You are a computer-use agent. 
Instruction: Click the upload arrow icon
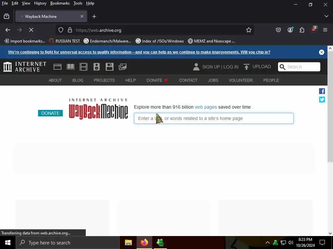pos(246,67)
